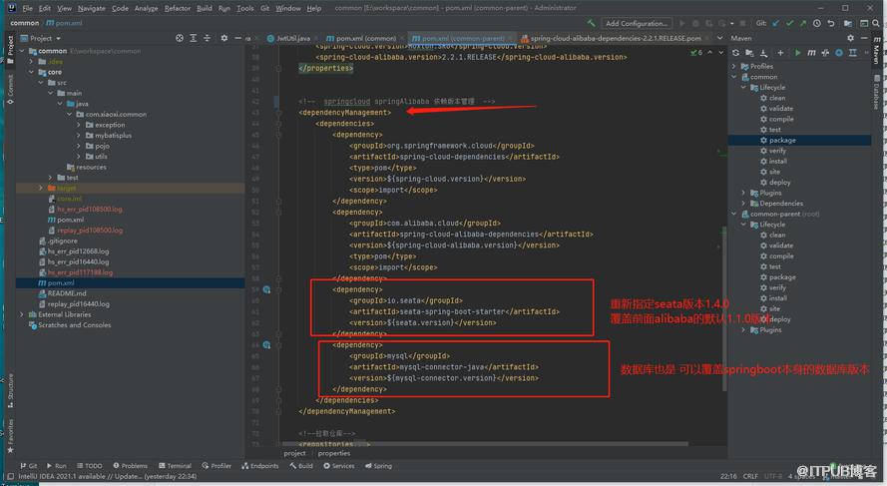Image resolution: width=887 pixels, height=486 pixels.
Task: Click the Git Update Project icon
Action: tap(775, 23)
